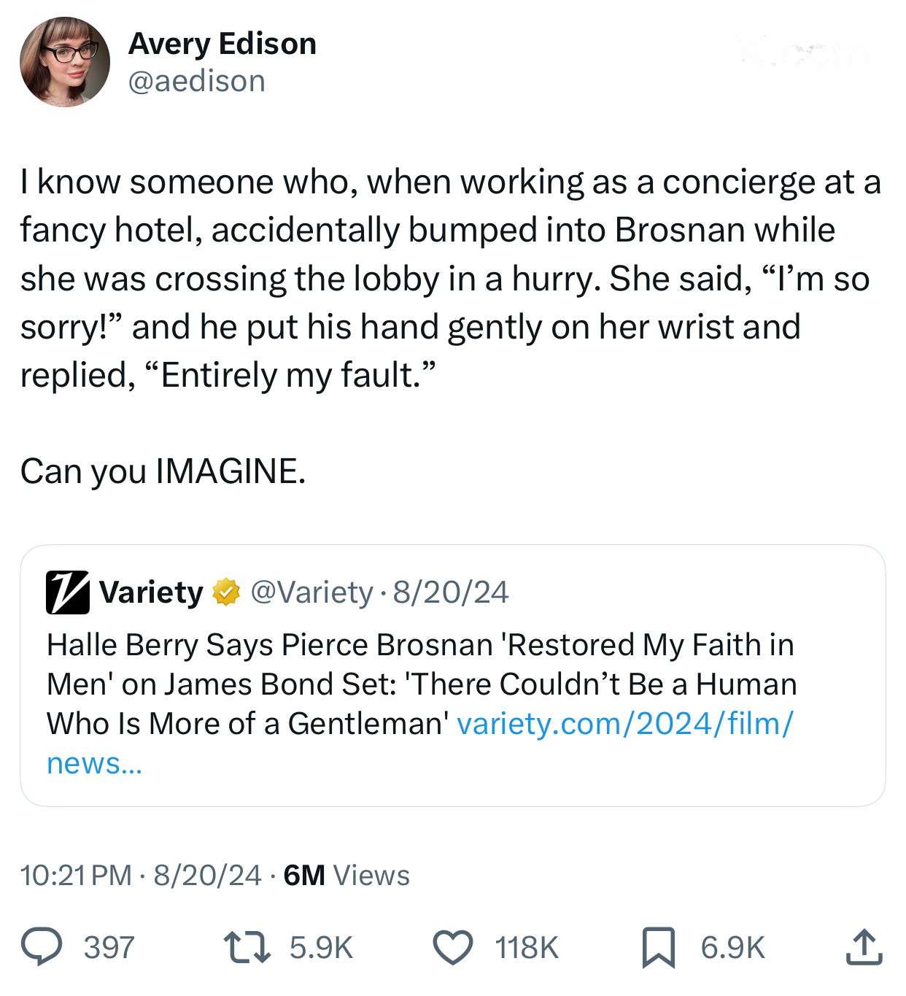The image size is (906, 996).
Task: Open the @aedison handle
Action: click(197, 81)
